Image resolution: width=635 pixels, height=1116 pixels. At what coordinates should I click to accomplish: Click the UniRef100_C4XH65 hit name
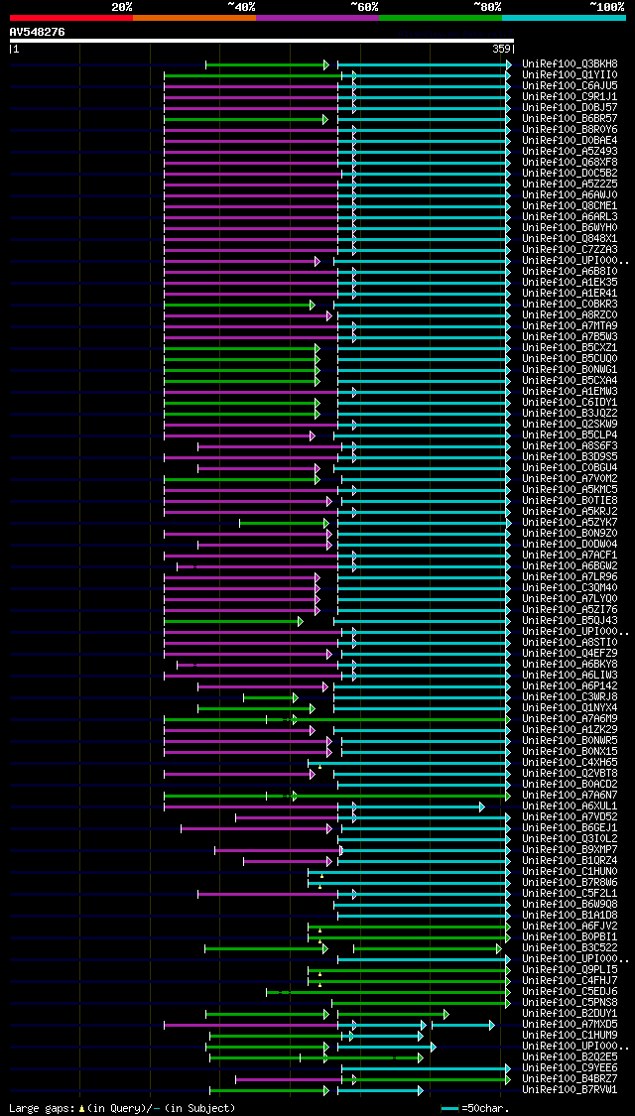[570, 763]
